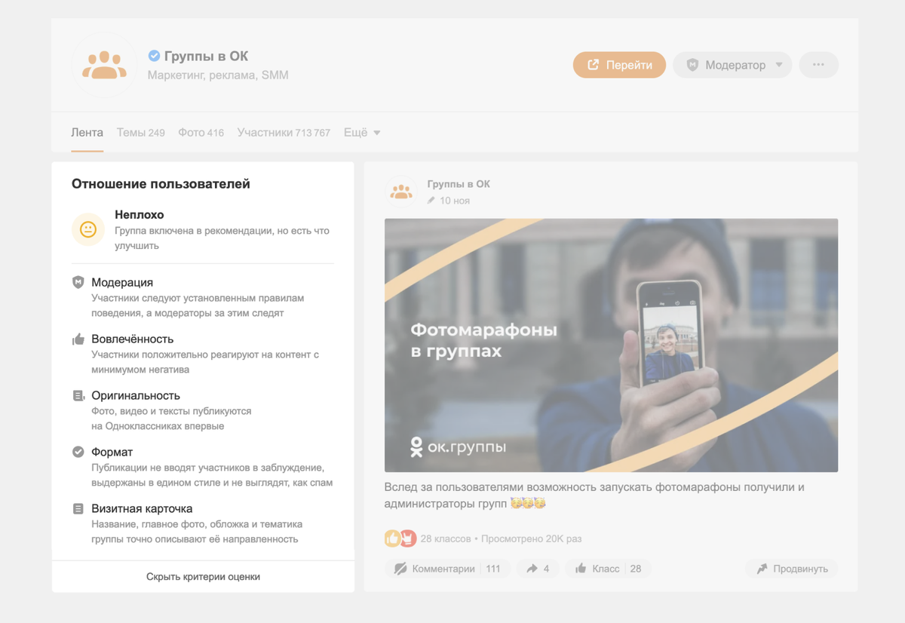Click the Формат checkmark icon
The width and height of the screenshot is (905, 623).
tap(78, 452)
